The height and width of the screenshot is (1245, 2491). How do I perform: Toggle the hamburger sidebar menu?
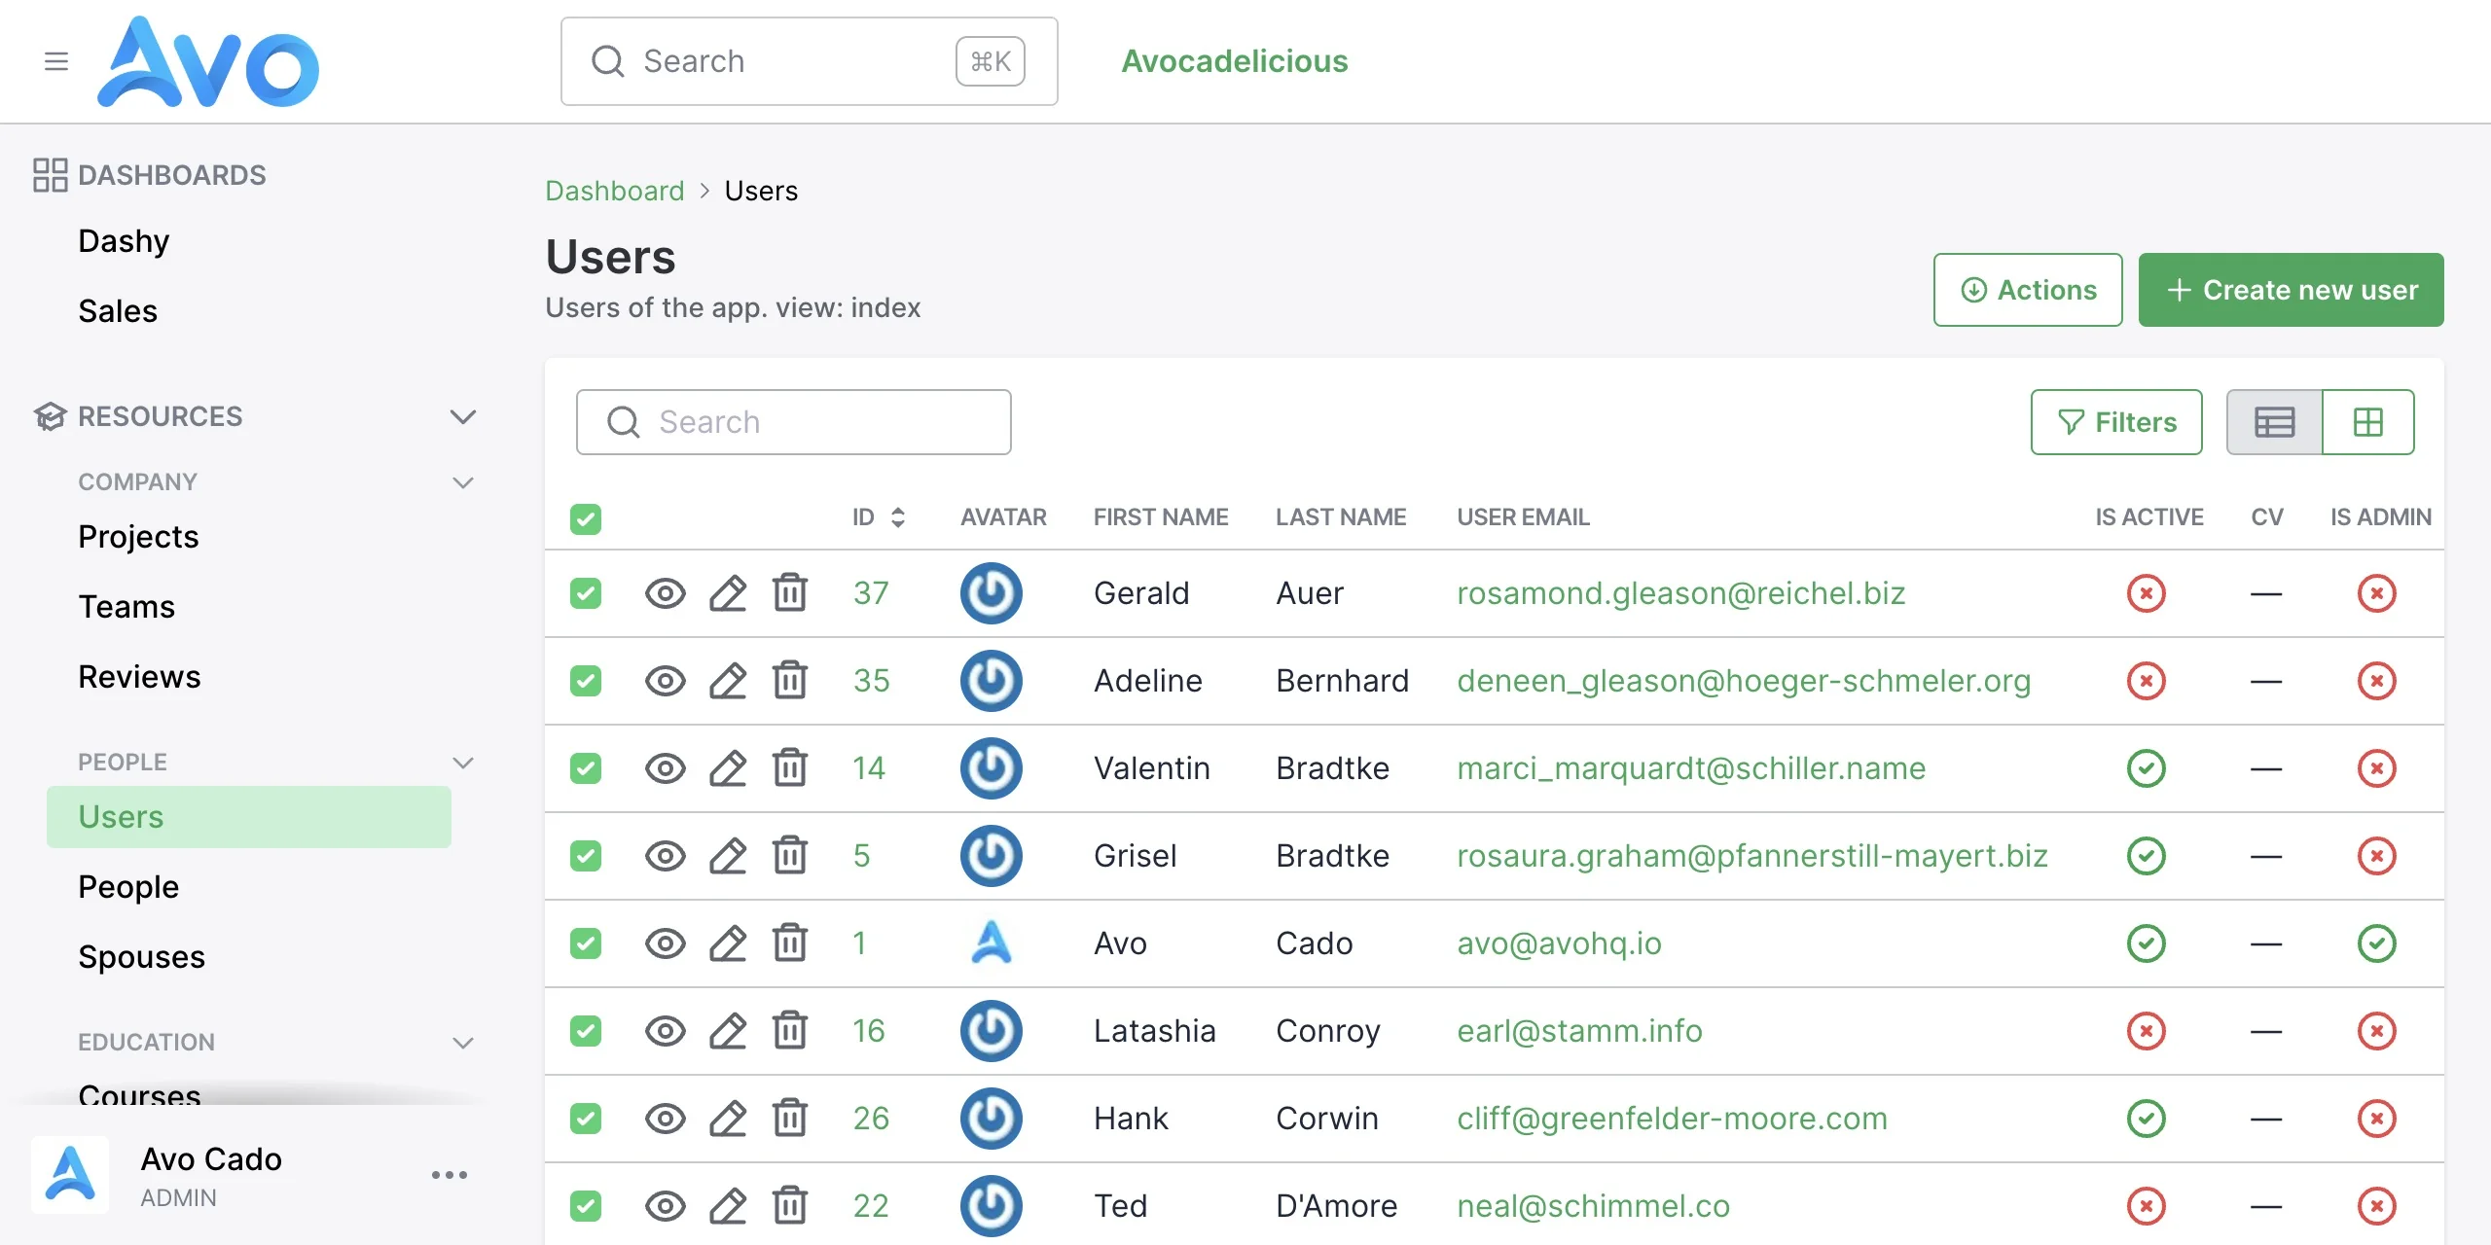click(x=56, y=61)
